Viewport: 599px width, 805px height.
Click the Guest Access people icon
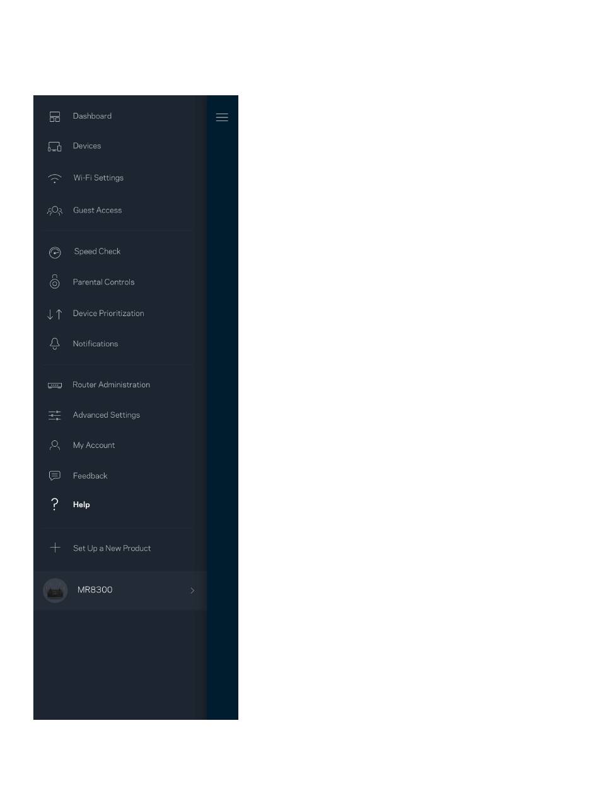tap(55, 211)
